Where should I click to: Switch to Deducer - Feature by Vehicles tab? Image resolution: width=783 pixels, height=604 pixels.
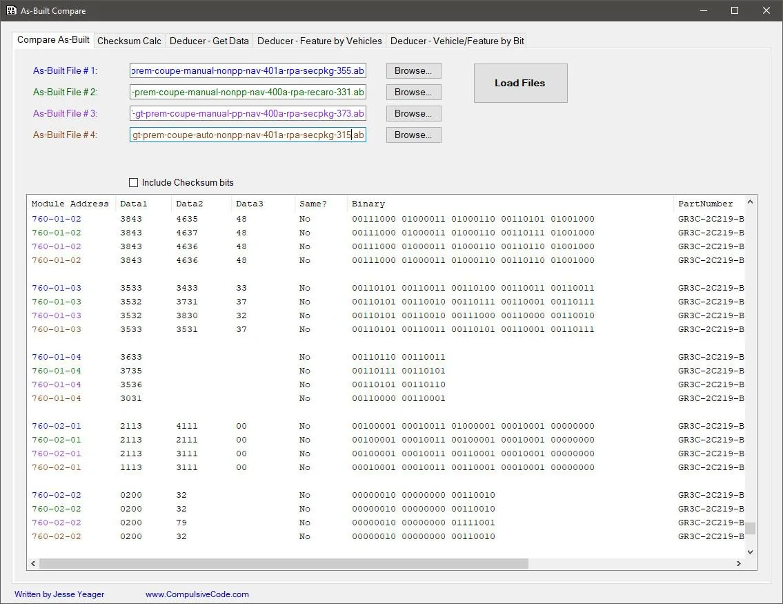tap(319, 41)
